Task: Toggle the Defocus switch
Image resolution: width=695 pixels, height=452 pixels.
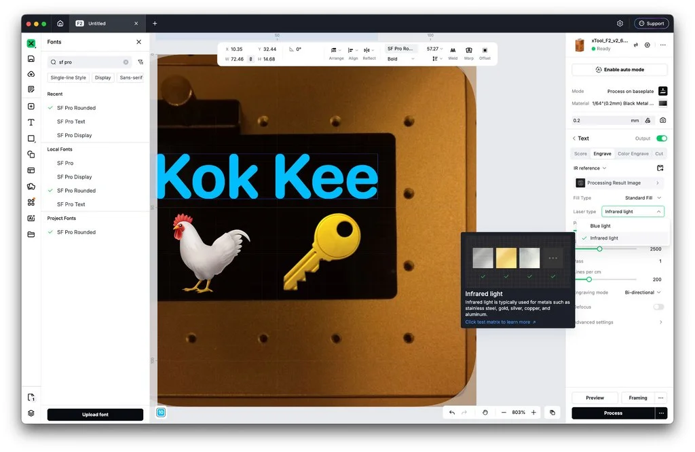Action: [658, 307]
